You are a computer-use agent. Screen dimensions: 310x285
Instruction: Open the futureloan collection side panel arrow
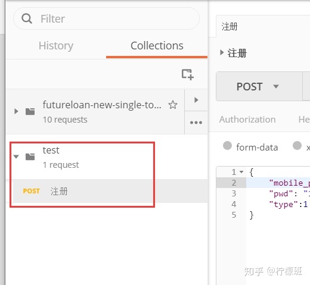coord(196,100)
